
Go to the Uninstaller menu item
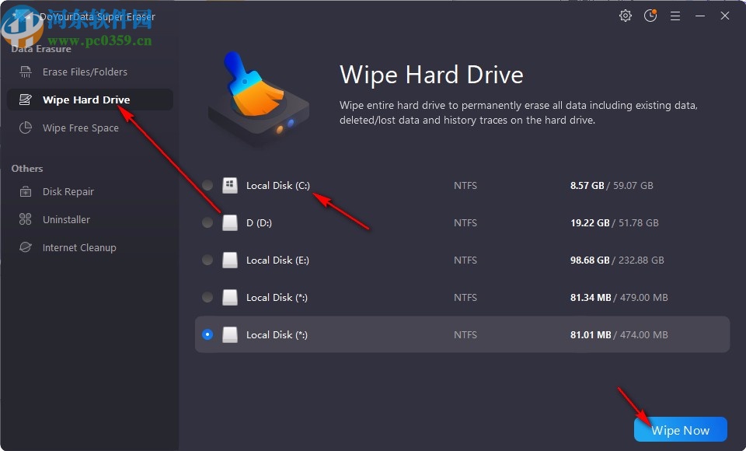tap(66, 220)
